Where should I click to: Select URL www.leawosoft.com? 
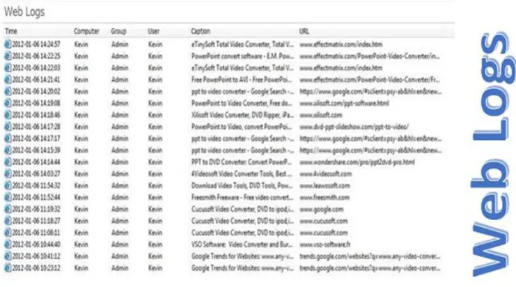(x=325, y=185)
